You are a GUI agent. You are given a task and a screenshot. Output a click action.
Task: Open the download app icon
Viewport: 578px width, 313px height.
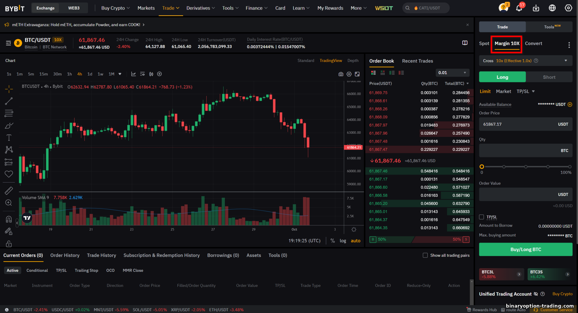coord(536,8)
